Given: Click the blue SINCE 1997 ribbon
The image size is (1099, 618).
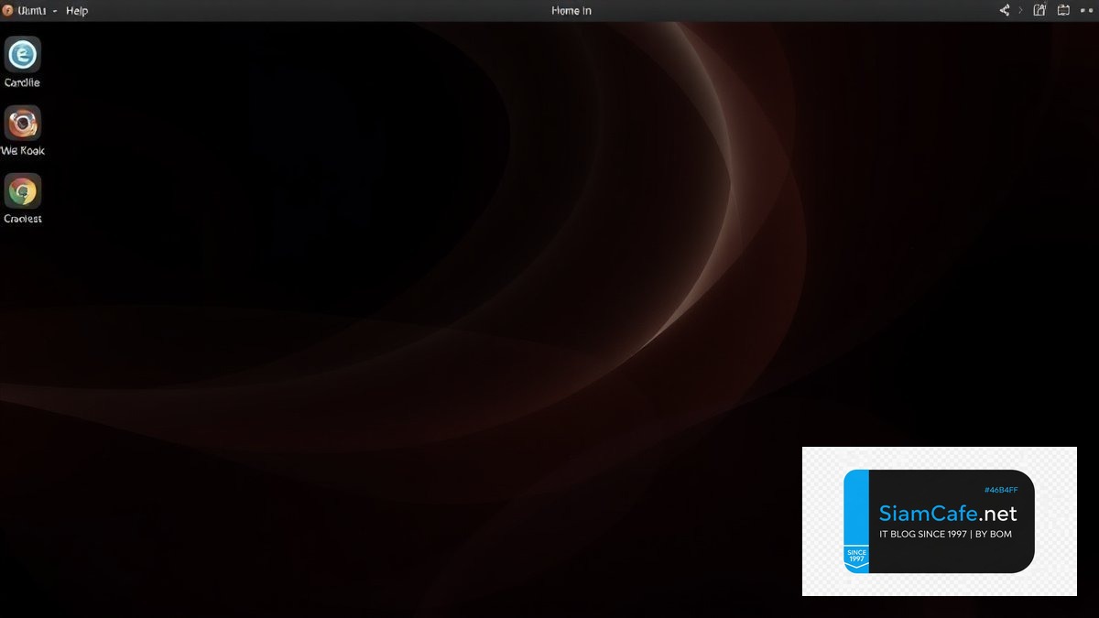Looking at the screenshot, I should click(857, 554).
